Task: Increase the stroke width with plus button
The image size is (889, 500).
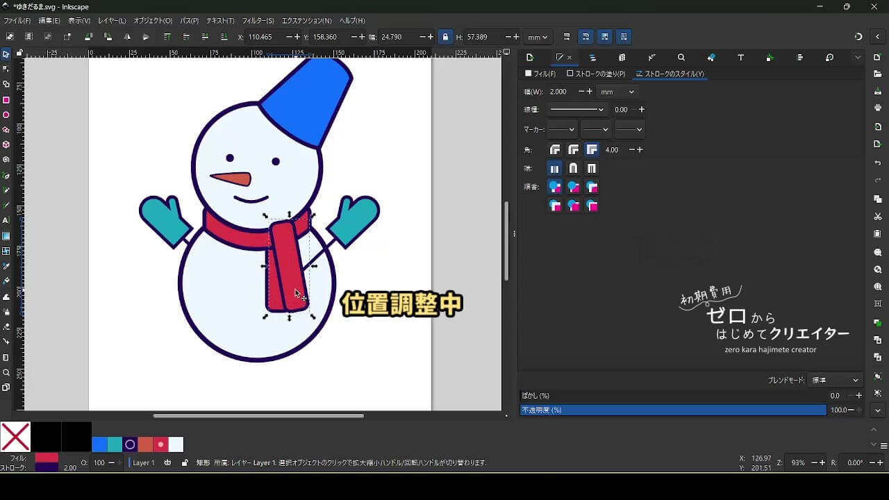Action: click(x=590, y=92)
